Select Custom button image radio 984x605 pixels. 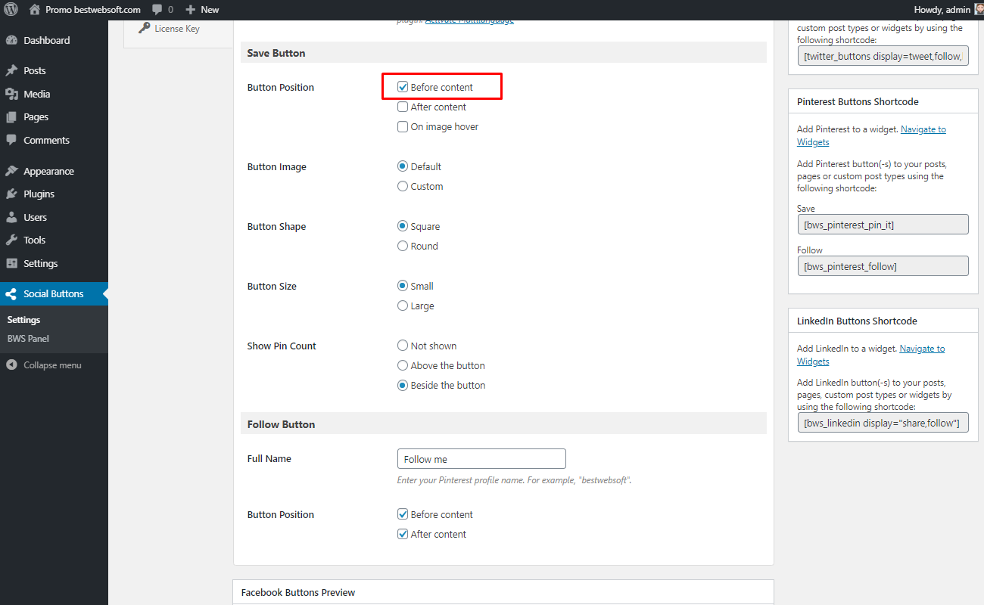point(403,186)
